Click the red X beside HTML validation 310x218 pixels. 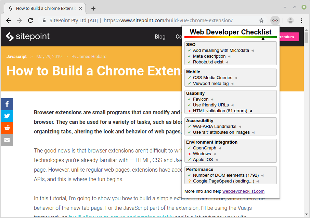[190, 111]
